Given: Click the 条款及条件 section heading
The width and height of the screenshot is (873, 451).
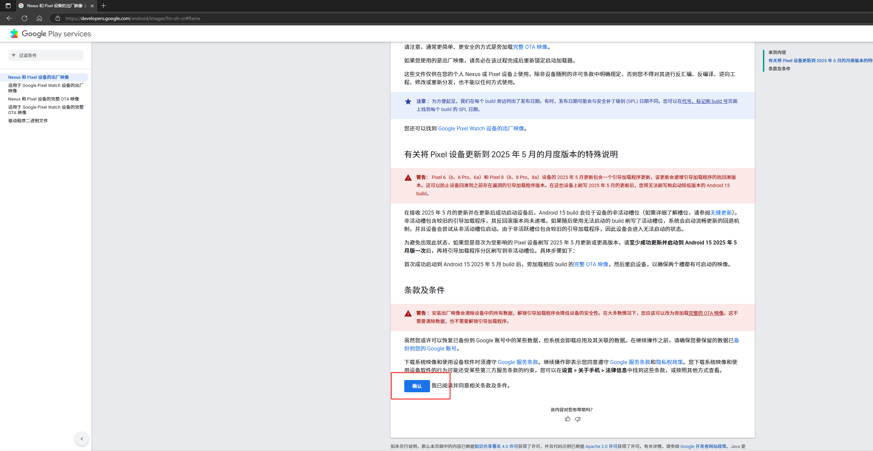Looking at the screenshot, I should click(x=424, y=290).
